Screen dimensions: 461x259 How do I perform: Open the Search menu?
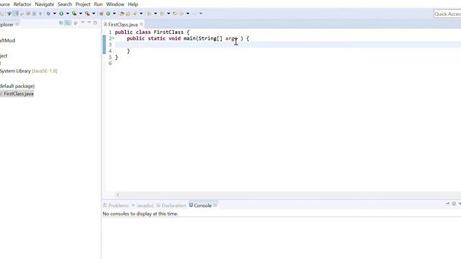coord(65,4)
